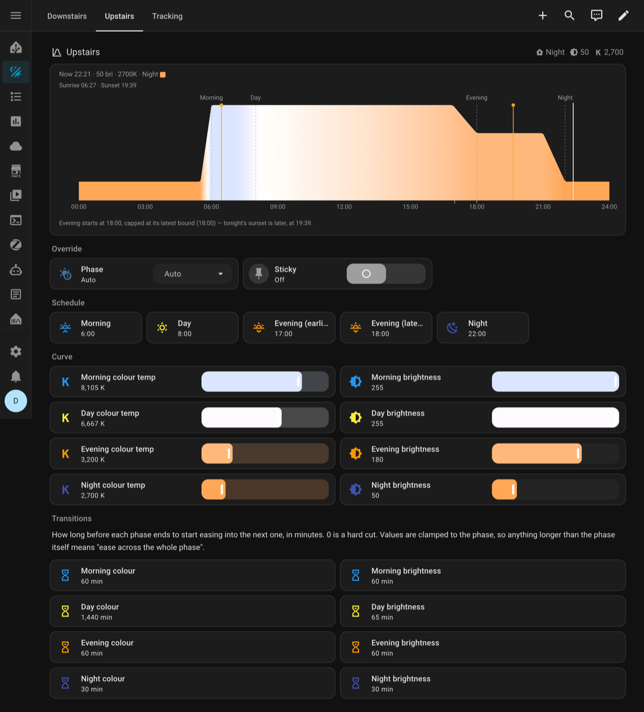Image resolution: width=644 pixels, height=712 pixels.
Task: Open the Night 22:00 schedule card
Action: click(483, 327)
